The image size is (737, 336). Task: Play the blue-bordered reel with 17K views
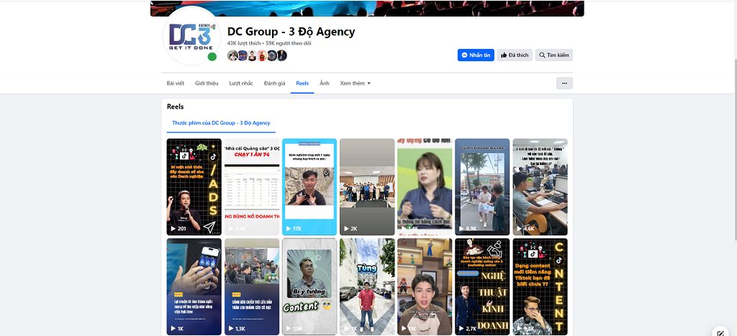click(x=309, y=186)
